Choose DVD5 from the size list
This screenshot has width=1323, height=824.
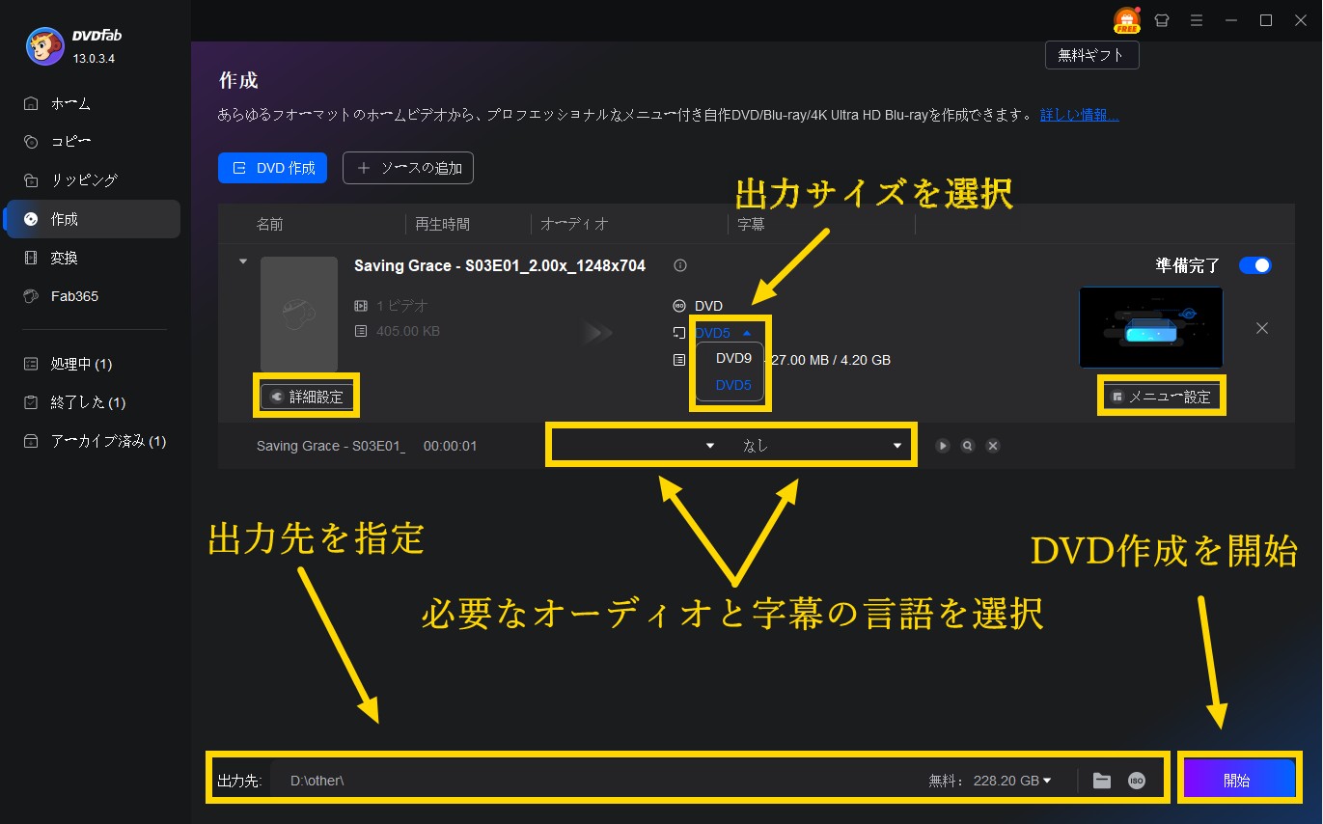click(733, 385)
